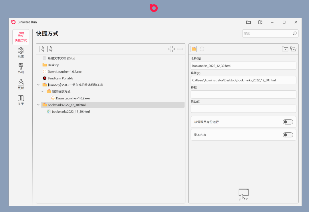309x212 pixels.
Task: Click the open folder with key icon
Action: [293, 49]
